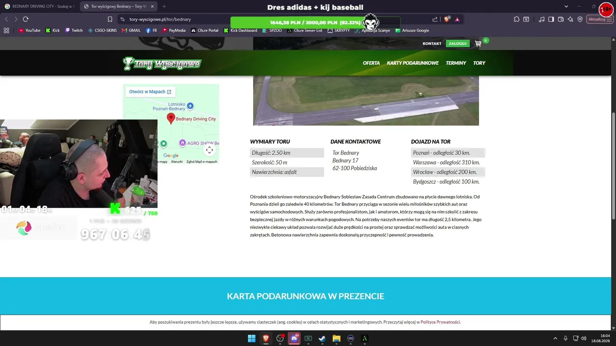Viewport: 616px width, 346px height.
Task: Open the TERMINY menu item
Action: (x=456, y=63)
